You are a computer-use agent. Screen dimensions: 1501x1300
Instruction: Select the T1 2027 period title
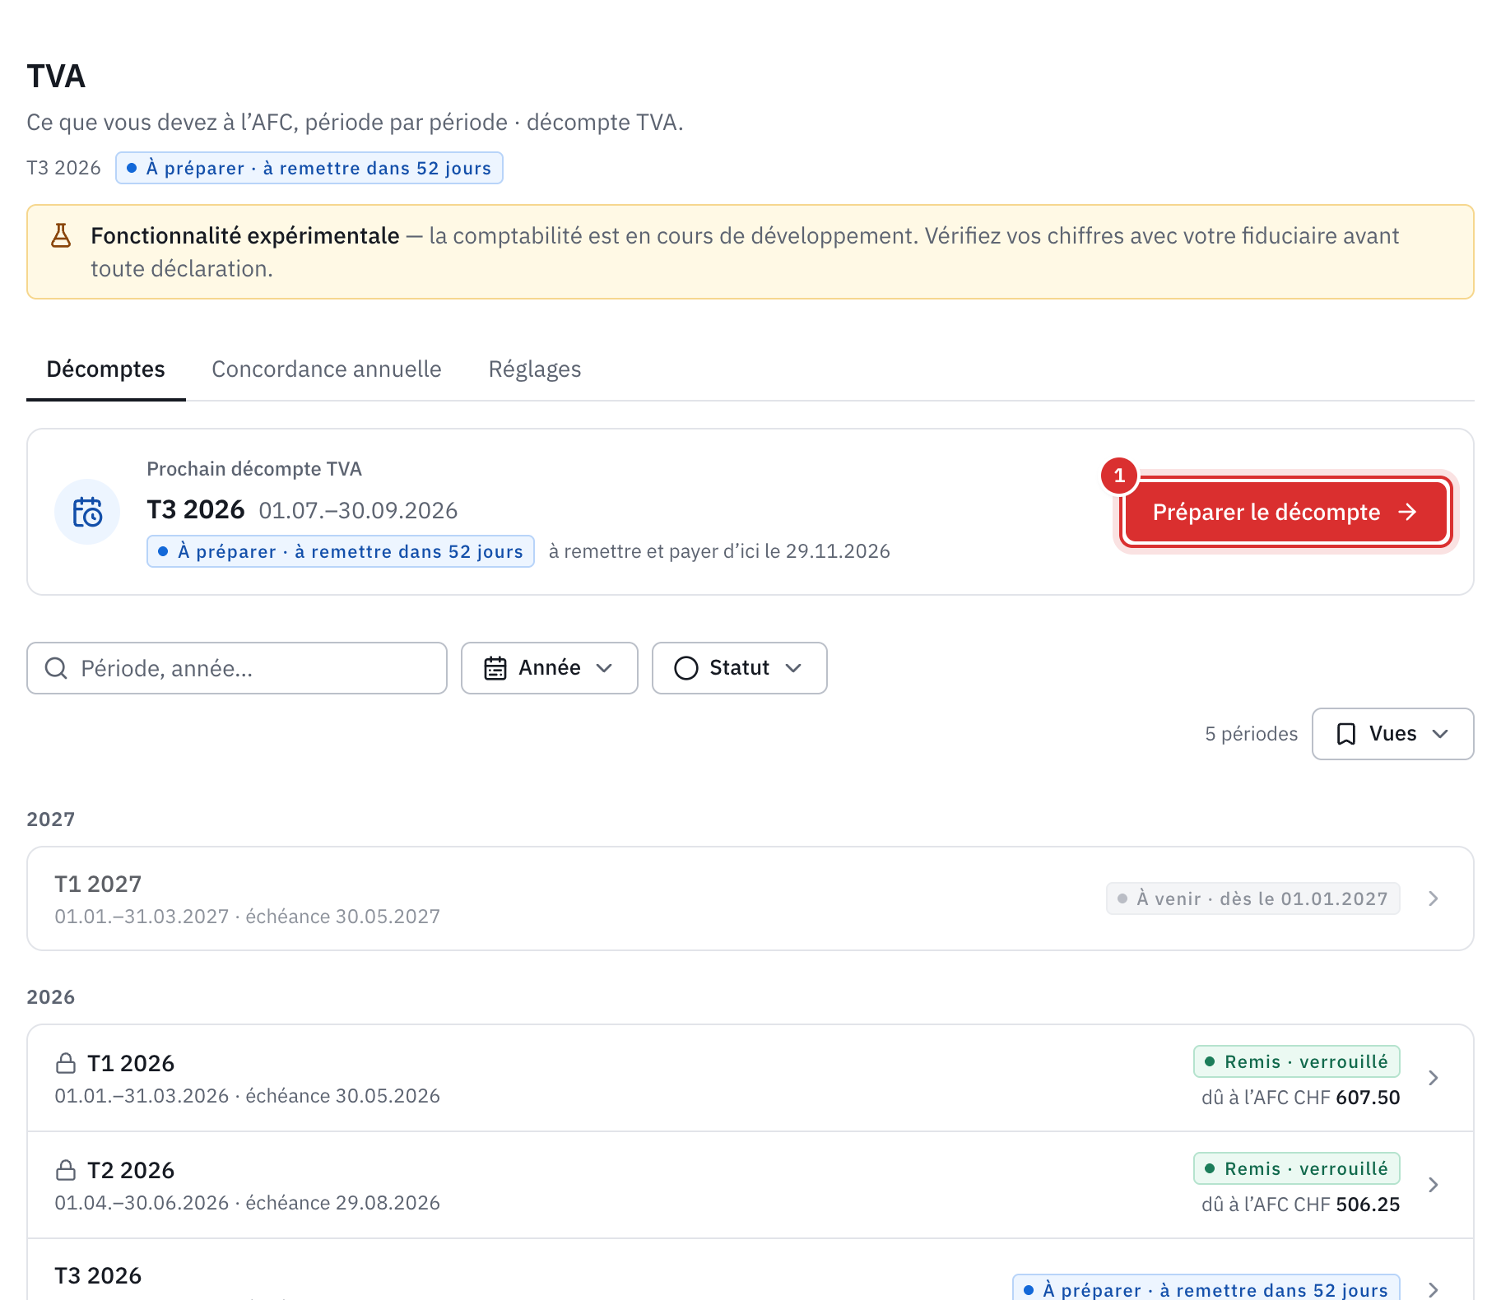coord(98,884)
